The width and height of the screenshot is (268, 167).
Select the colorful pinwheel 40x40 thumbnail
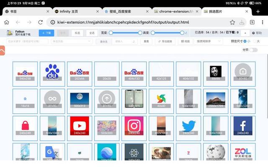pos(161,101)
